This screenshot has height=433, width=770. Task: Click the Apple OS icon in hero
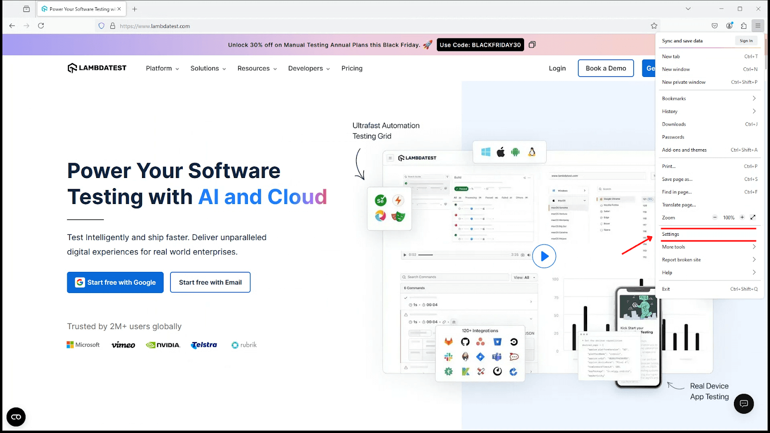501,152
